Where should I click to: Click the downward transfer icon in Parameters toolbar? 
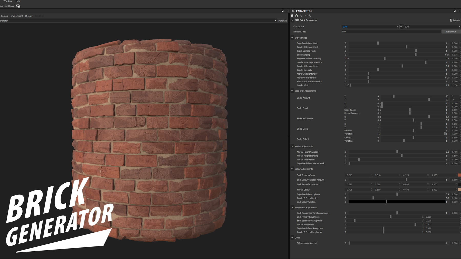301,16
